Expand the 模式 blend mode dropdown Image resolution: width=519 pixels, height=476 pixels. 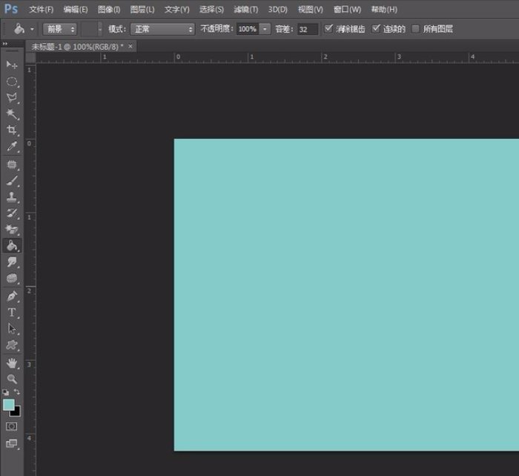[162, 29]
